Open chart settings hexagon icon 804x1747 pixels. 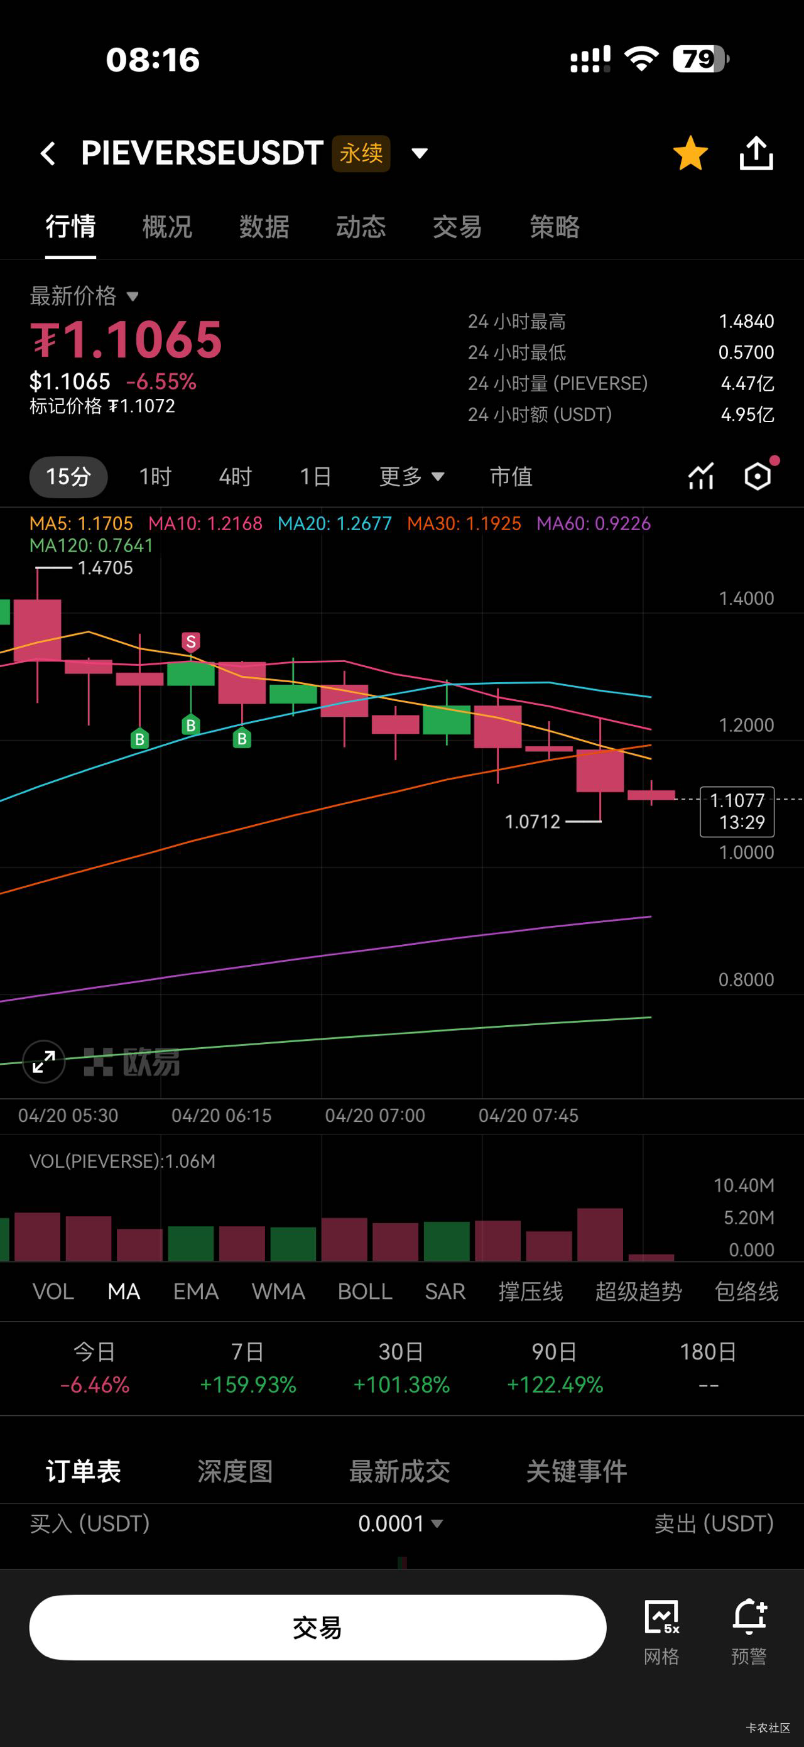coord(758,476)
